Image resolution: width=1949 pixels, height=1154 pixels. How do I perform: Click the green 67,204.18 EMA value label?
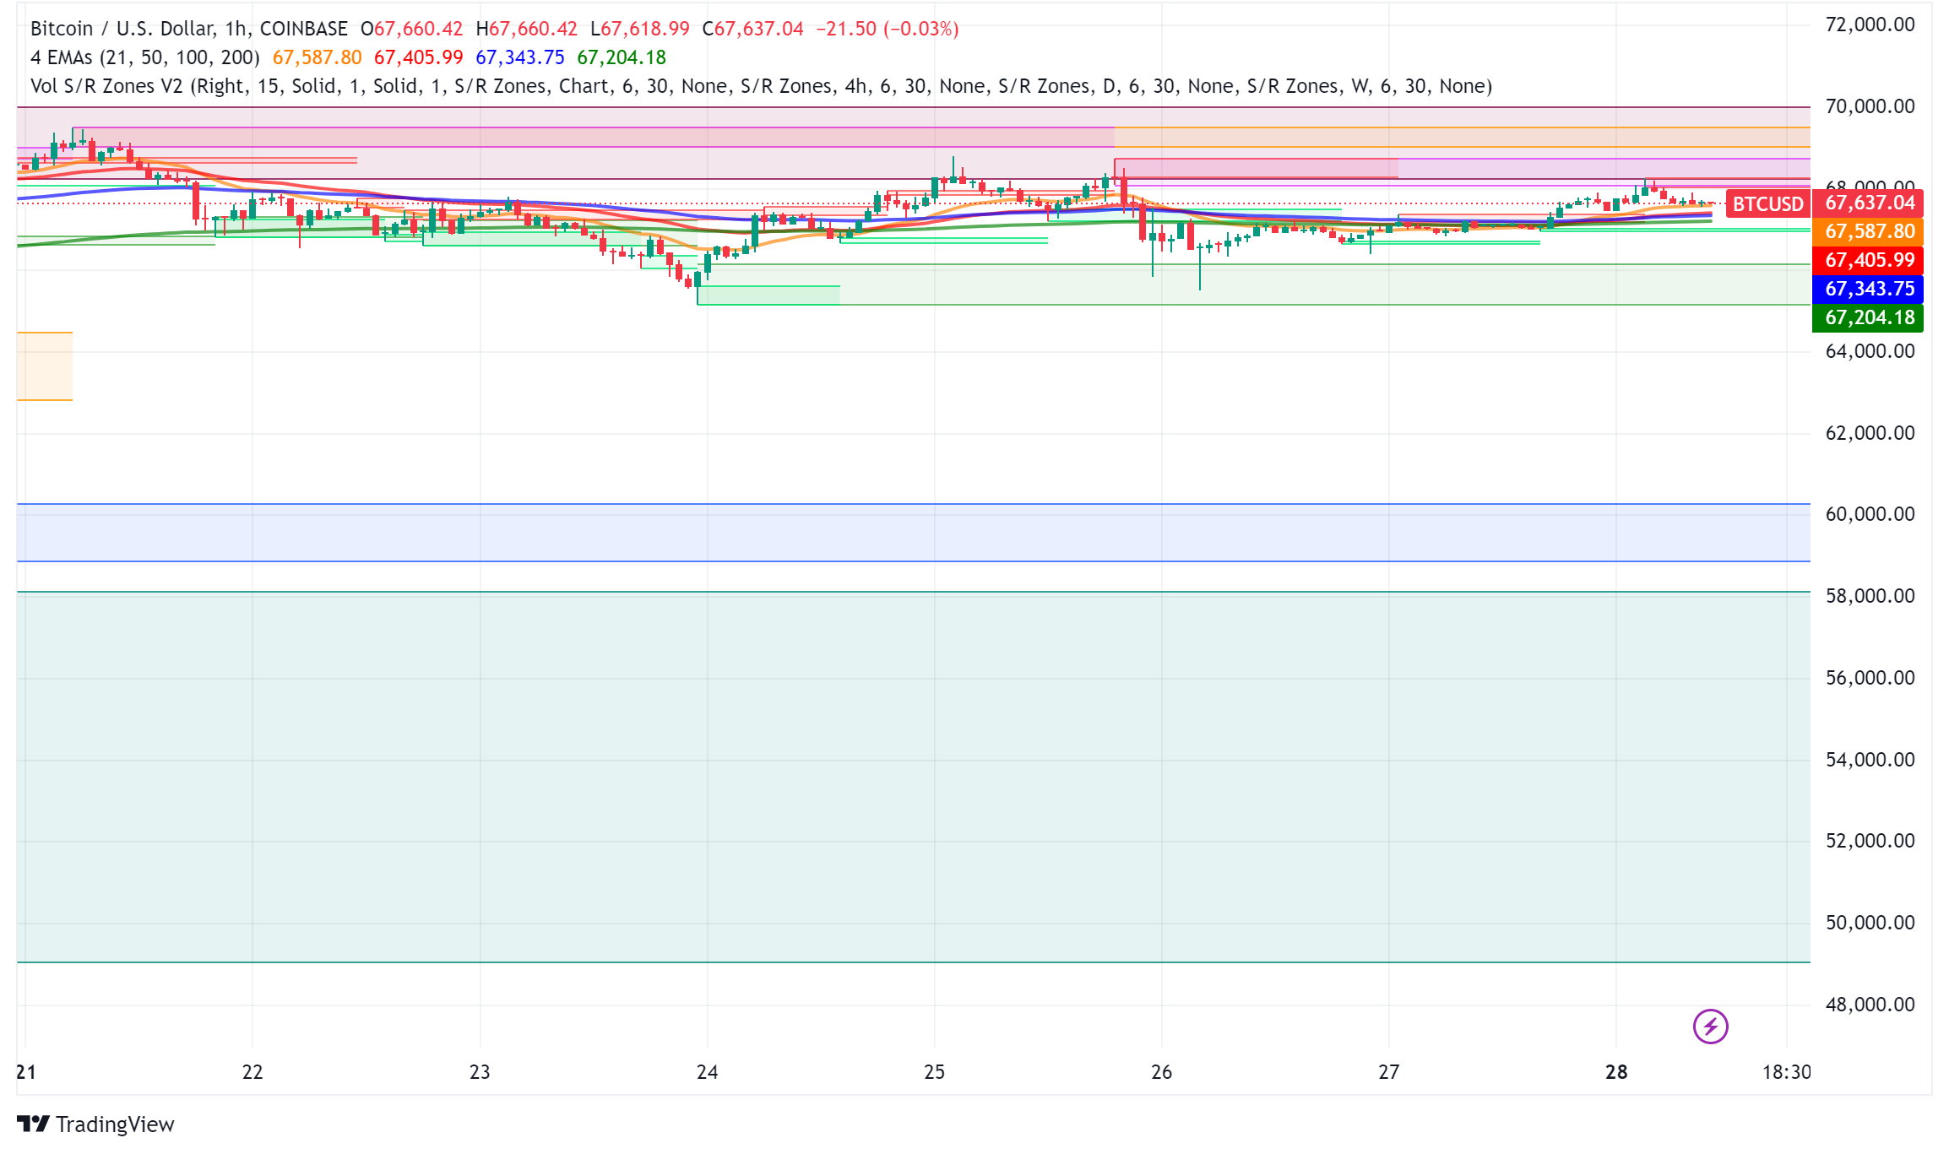1867,317
